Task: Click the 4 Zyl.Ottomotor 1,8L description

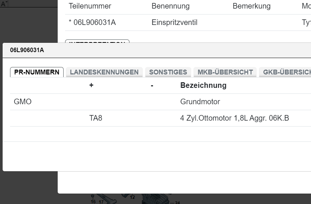Action: pos(234,118)
